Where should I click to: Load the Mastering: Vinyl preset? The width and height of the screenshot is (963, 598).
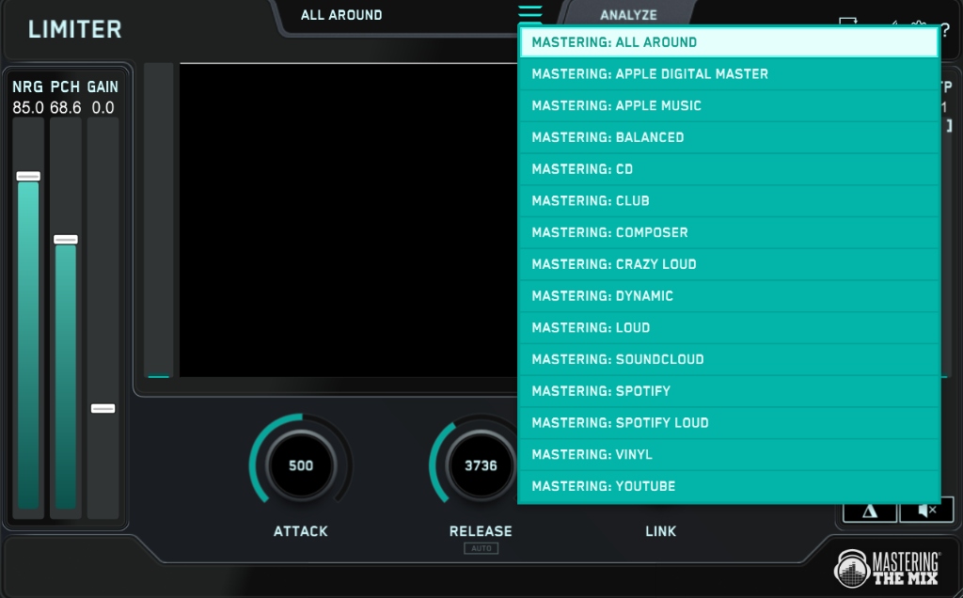coord(729,455)
